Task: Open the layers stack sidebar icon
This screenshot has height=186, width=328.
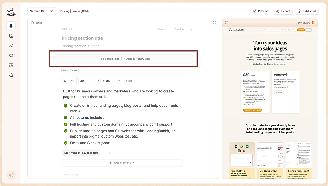Action: (11, 26)
